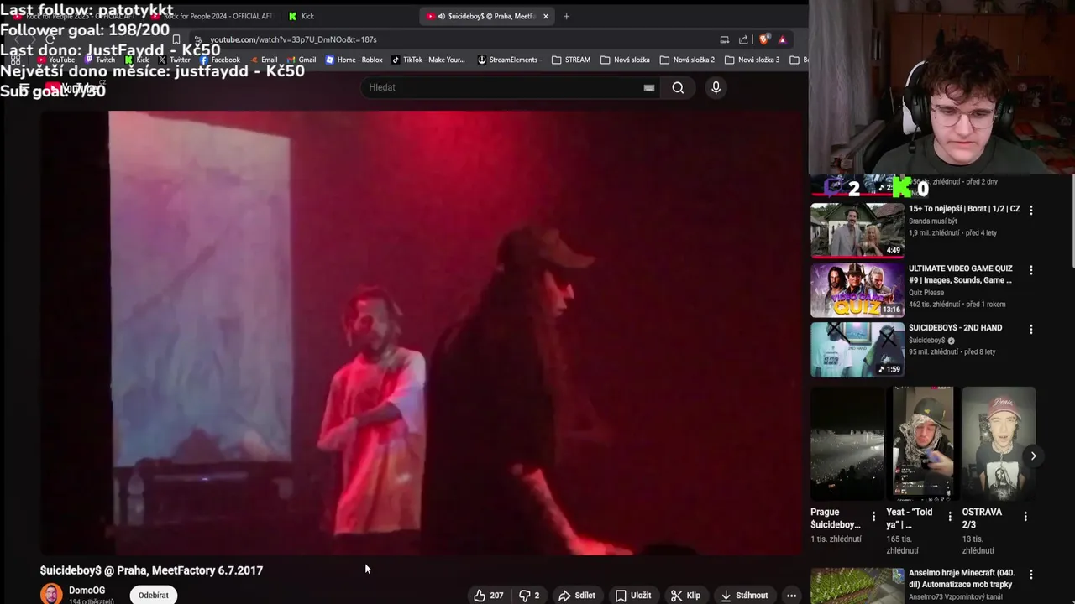Open options for 2ND HAND video
The width and height of the screenshot is (1075, 604).
(1031, 330)
